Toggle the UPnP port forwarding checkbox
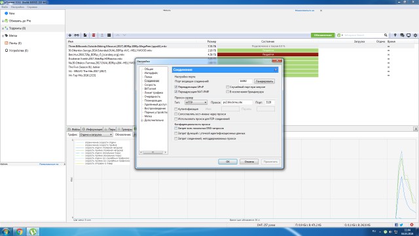The width and height of the screenshot is (419, 236). 176,87
